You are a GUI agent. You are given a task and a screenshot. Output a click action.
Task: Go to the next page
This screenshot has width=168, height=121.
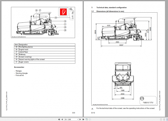(x=80, y=119)
